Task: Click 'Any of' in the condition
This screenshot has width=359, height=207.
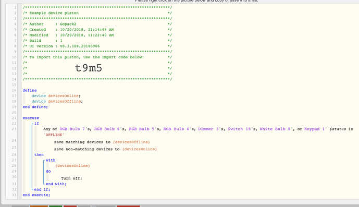Action: pos(50,129)
